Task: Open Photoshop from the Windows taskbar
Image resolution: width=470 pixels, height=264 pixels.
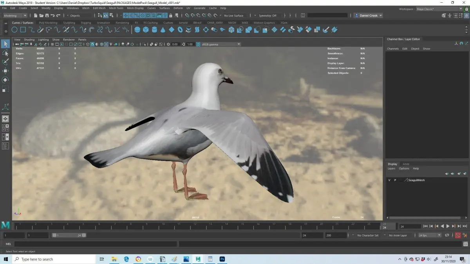Action: click(x=222, y=259)
